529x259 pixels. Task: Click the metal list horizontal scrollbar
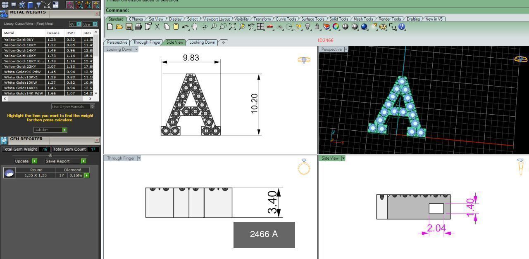pyautogui.click(x=48, y=99)
